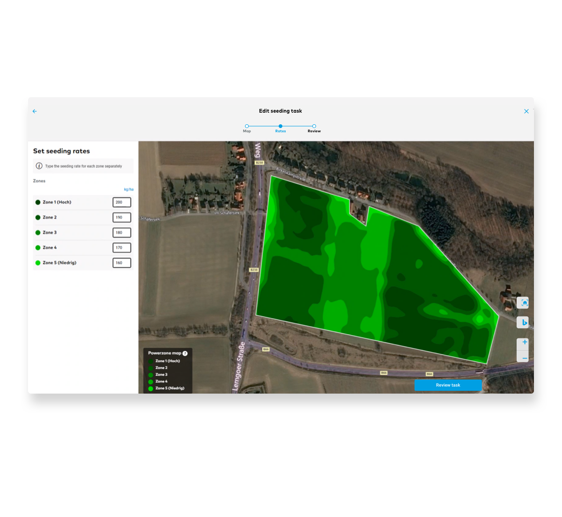Center map on field boundary icon
The image size is (562, 517).
pos(523,303)
